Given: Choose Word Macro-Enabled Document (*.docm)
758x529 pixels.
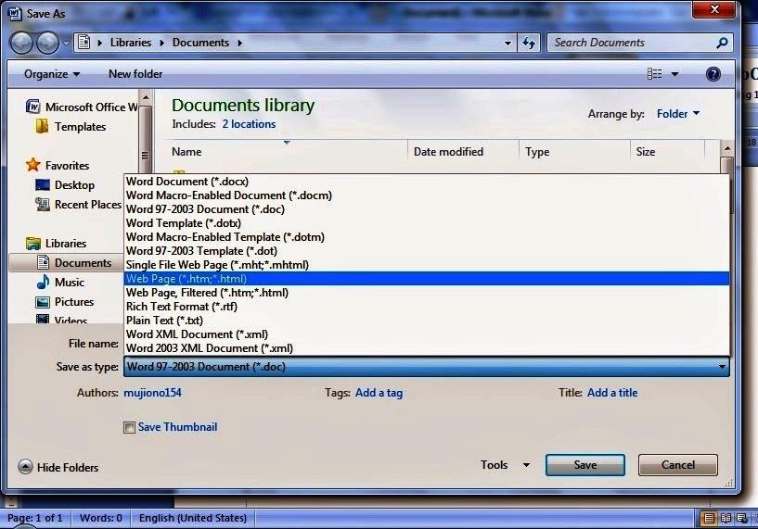Looking at the screenshot, I should coord(427,195).
